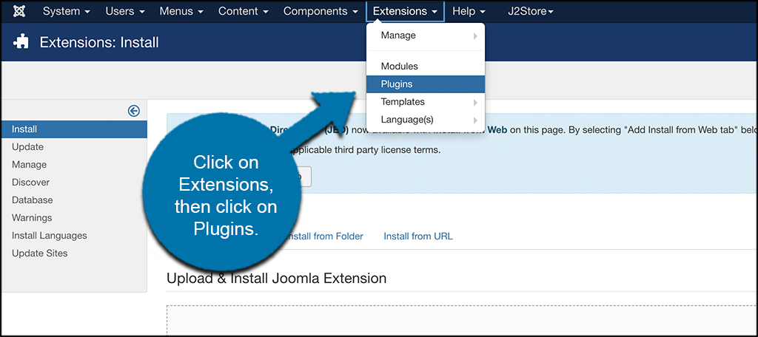
Task: Switch to the Install from Folder tab
Action: click(x=324, y=236)
